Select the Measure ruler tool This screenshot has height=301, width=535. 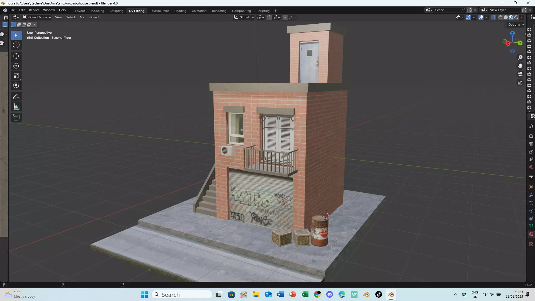[x=16, y=106]
